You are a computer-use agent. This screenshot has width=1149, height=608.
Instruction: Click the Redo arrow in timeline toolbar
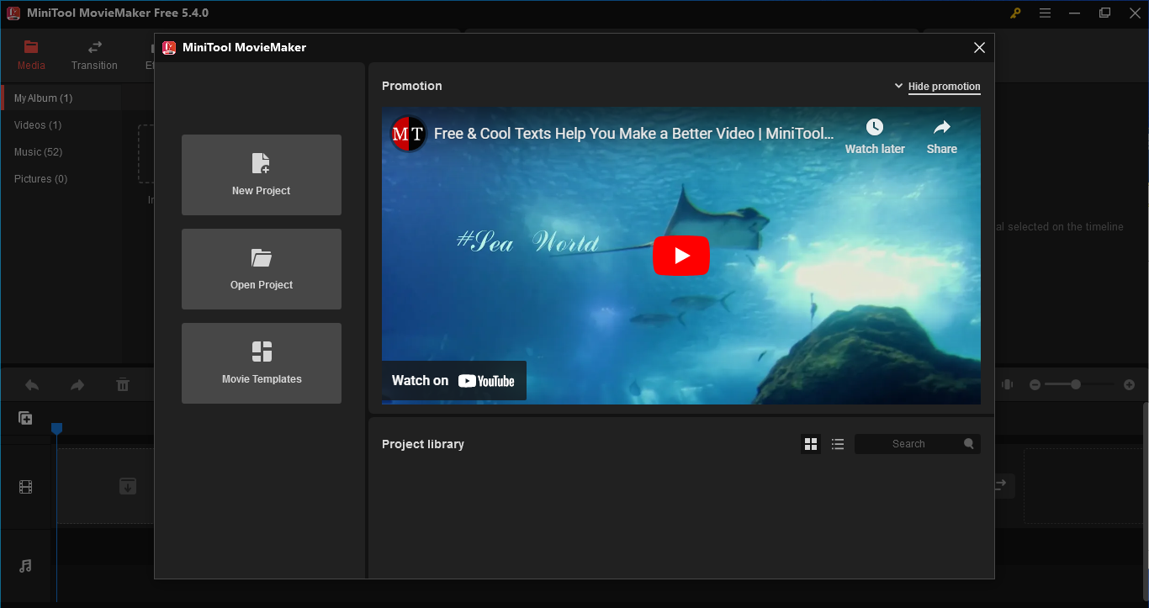click(77, 385)
